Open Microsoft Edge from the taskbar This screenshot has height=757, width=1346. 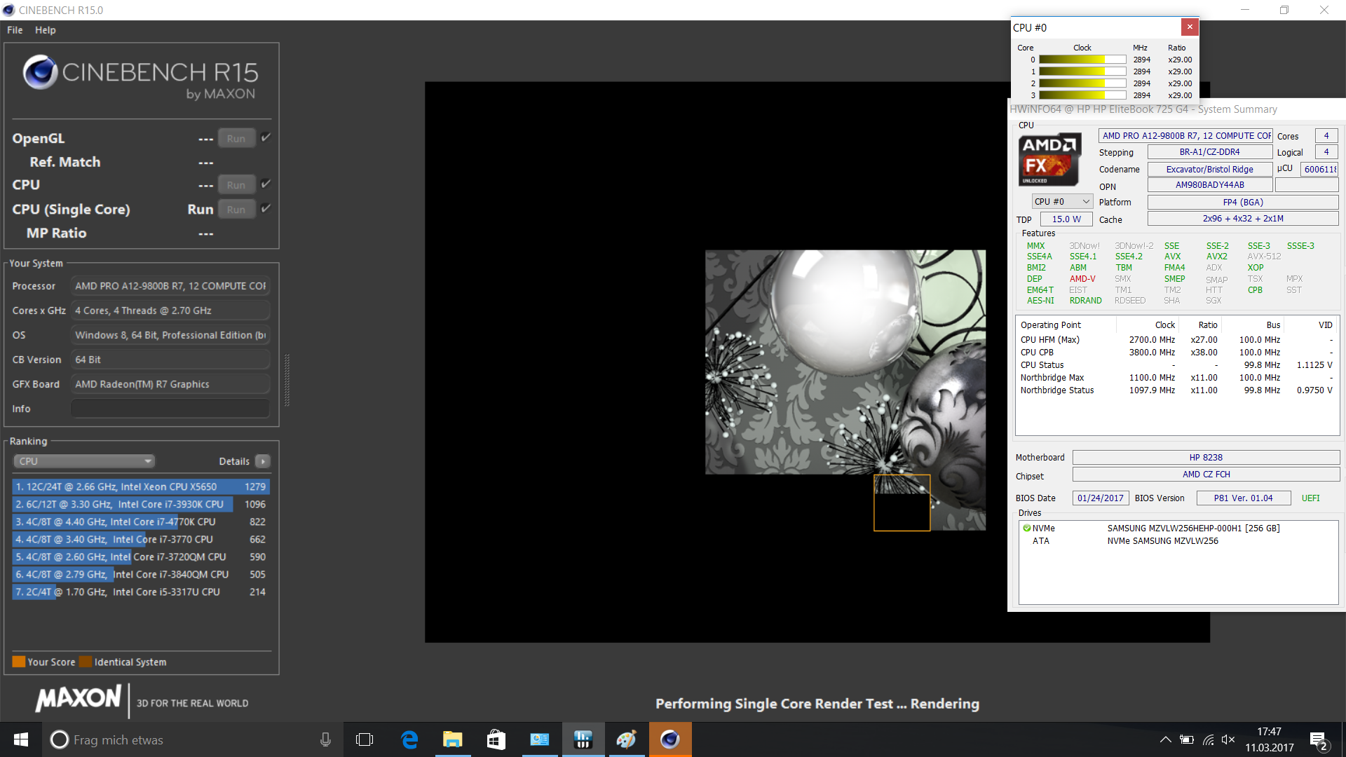click(x=409, y=739)
